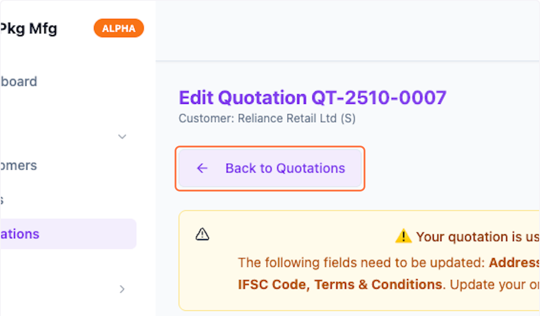Click the yellow warning triangle next to the message
The height and width of the screenshot is (316, 540).
point(404,236)
